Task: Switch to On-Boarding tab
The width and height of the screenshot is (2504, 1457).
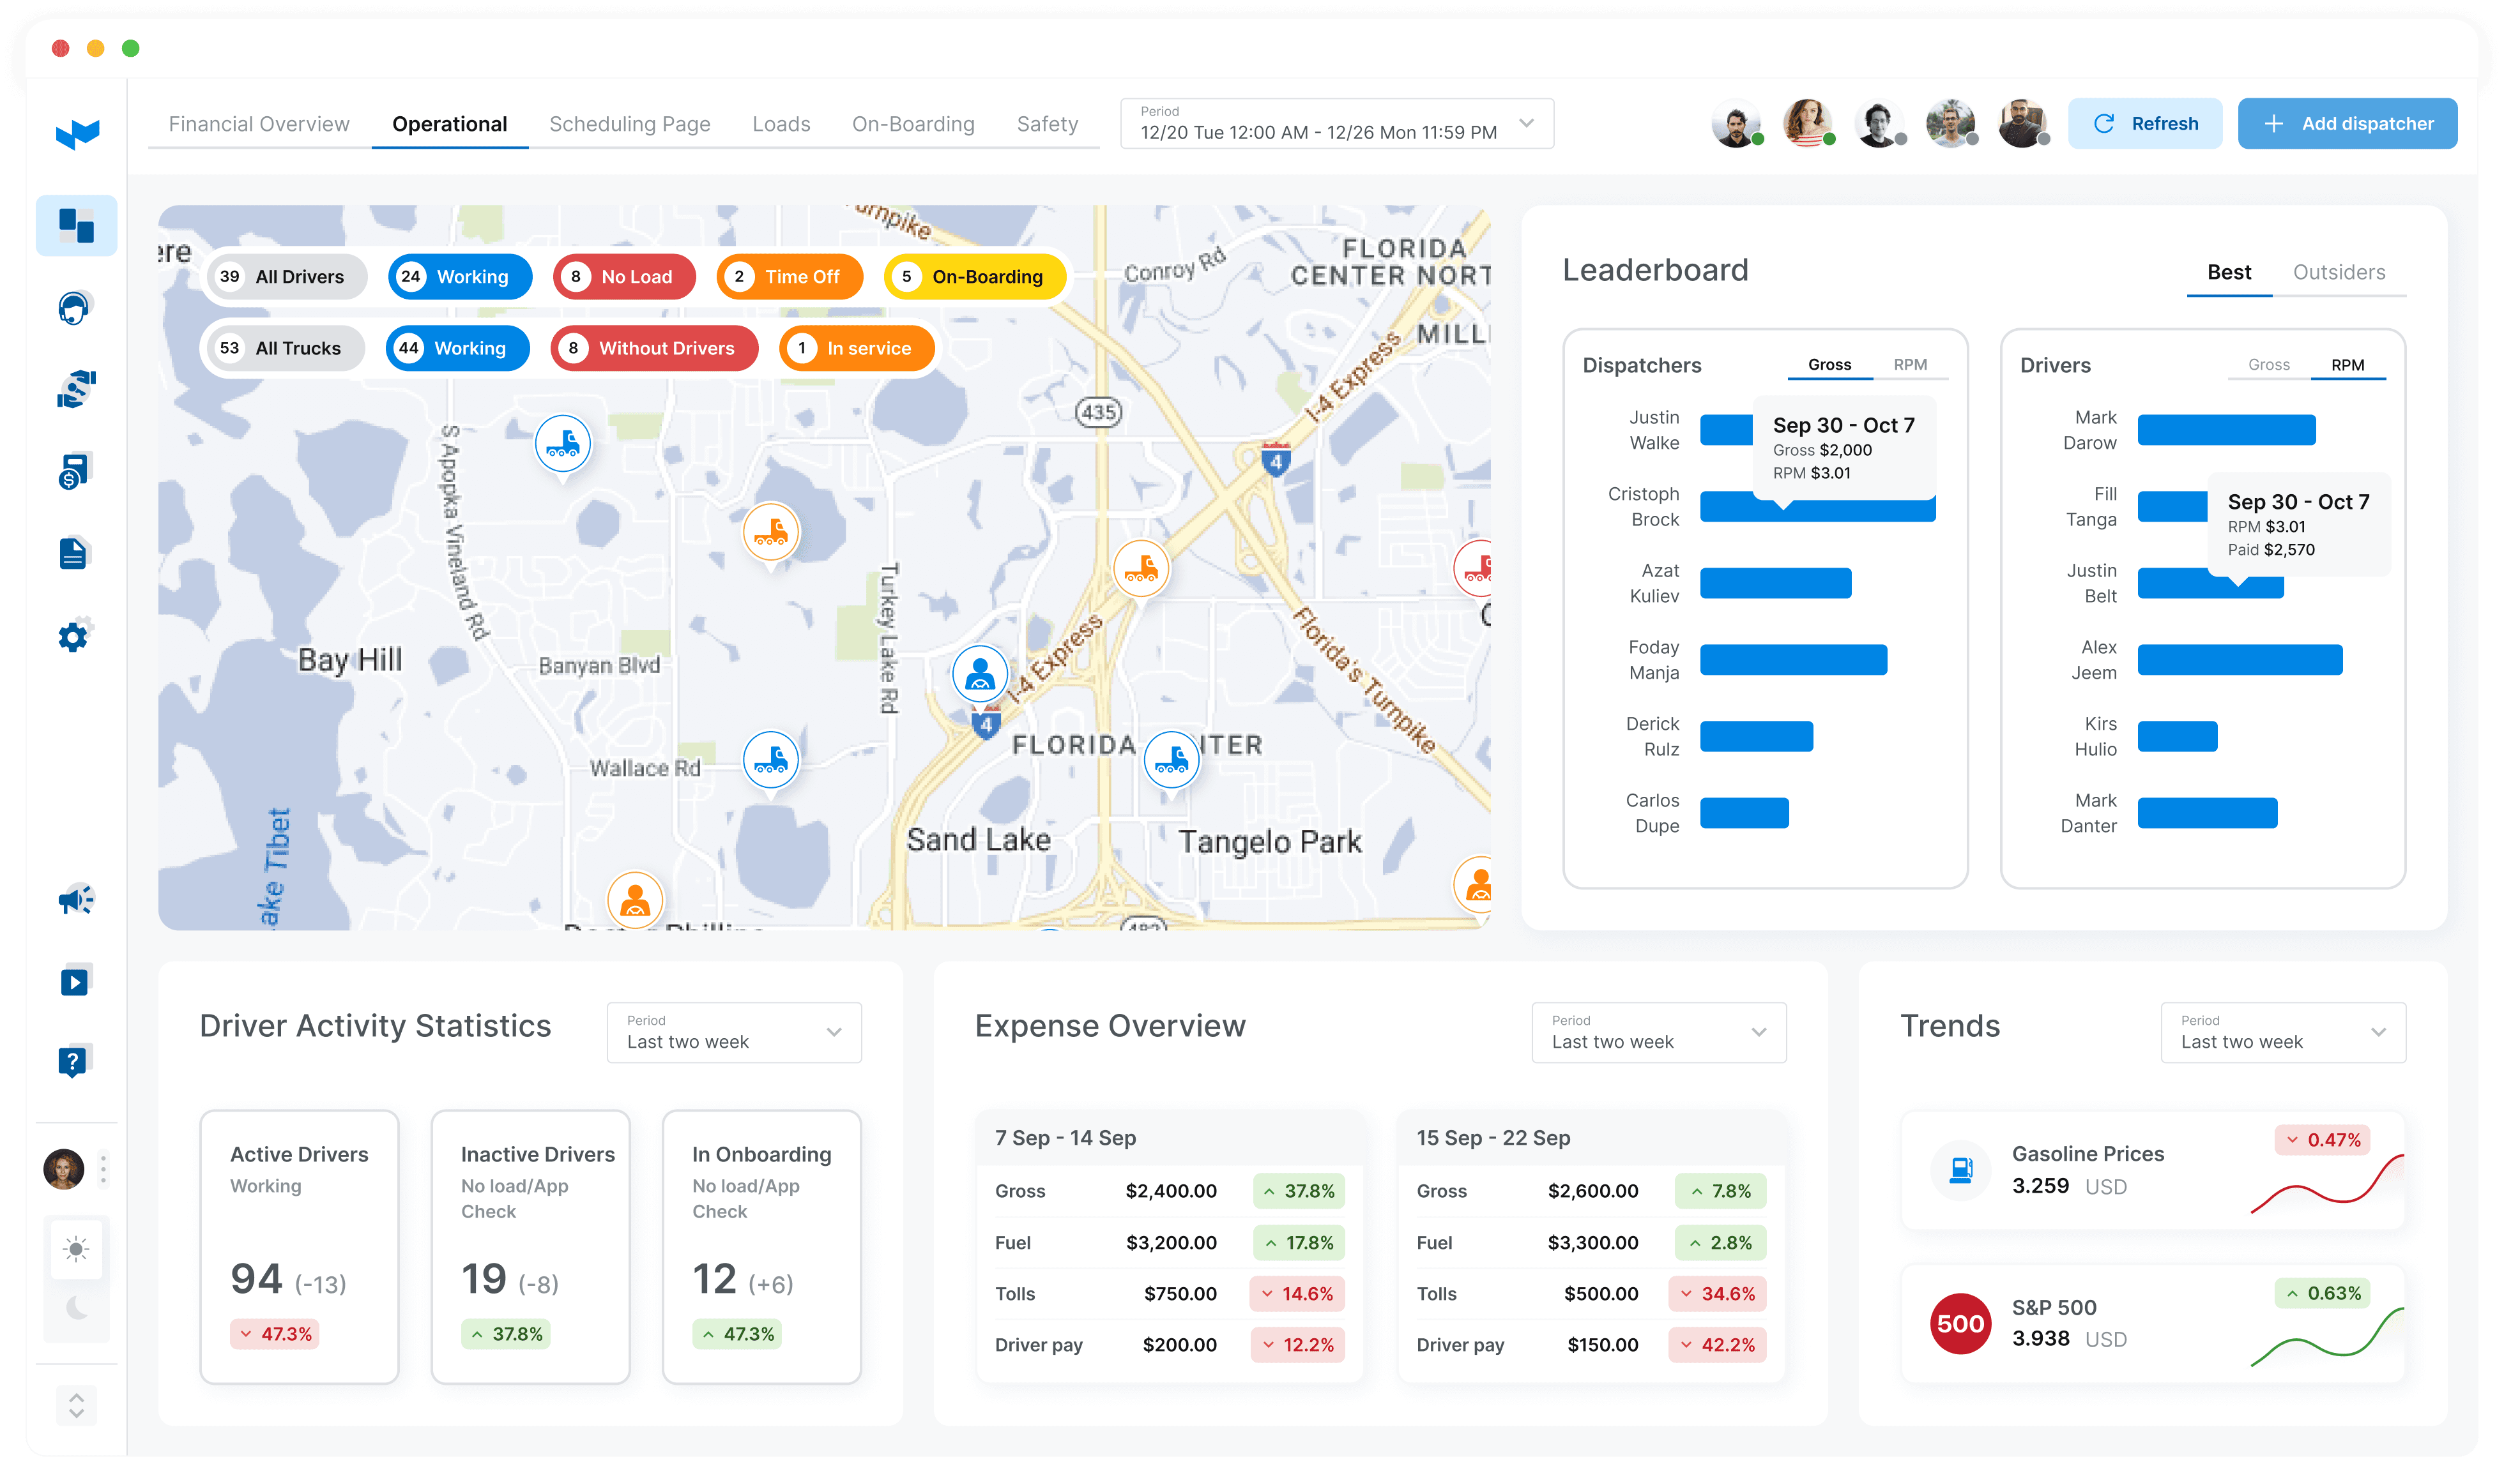Action: pos(913,124)
